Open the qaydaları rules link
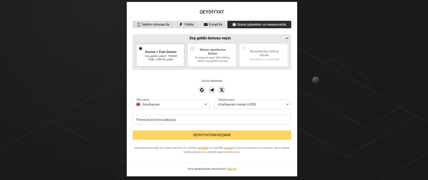Screen dimensions: 428x180 [203, 147]
